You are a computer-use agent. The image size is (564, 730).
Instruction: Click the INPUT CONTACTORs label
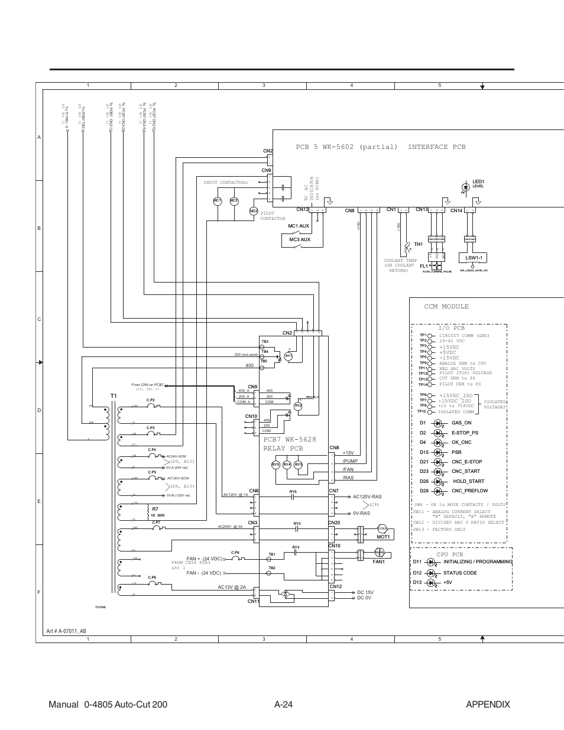point(225,183)
